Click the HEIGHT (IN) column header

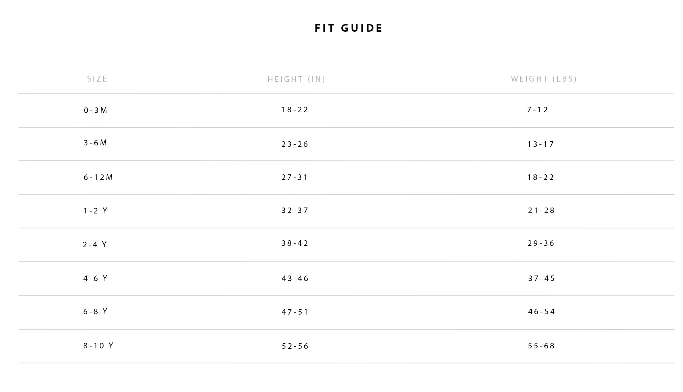pyautogui.click(x=296, y=79)
